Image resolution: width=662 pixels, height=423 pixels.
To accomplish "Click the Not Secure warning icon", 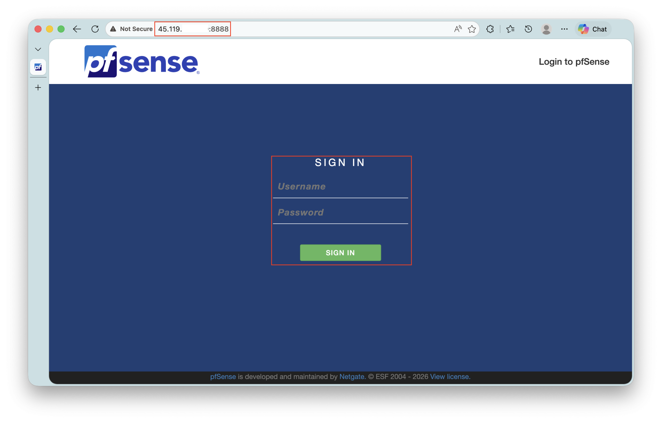I will 113,29.
